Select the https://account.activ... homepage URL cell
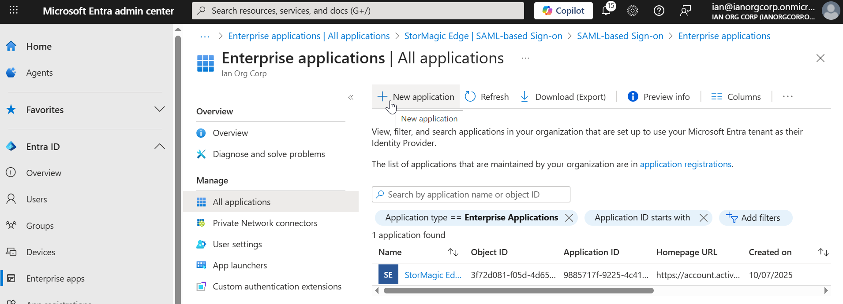Viewport: 843px width, 304px height. (698, 275)
